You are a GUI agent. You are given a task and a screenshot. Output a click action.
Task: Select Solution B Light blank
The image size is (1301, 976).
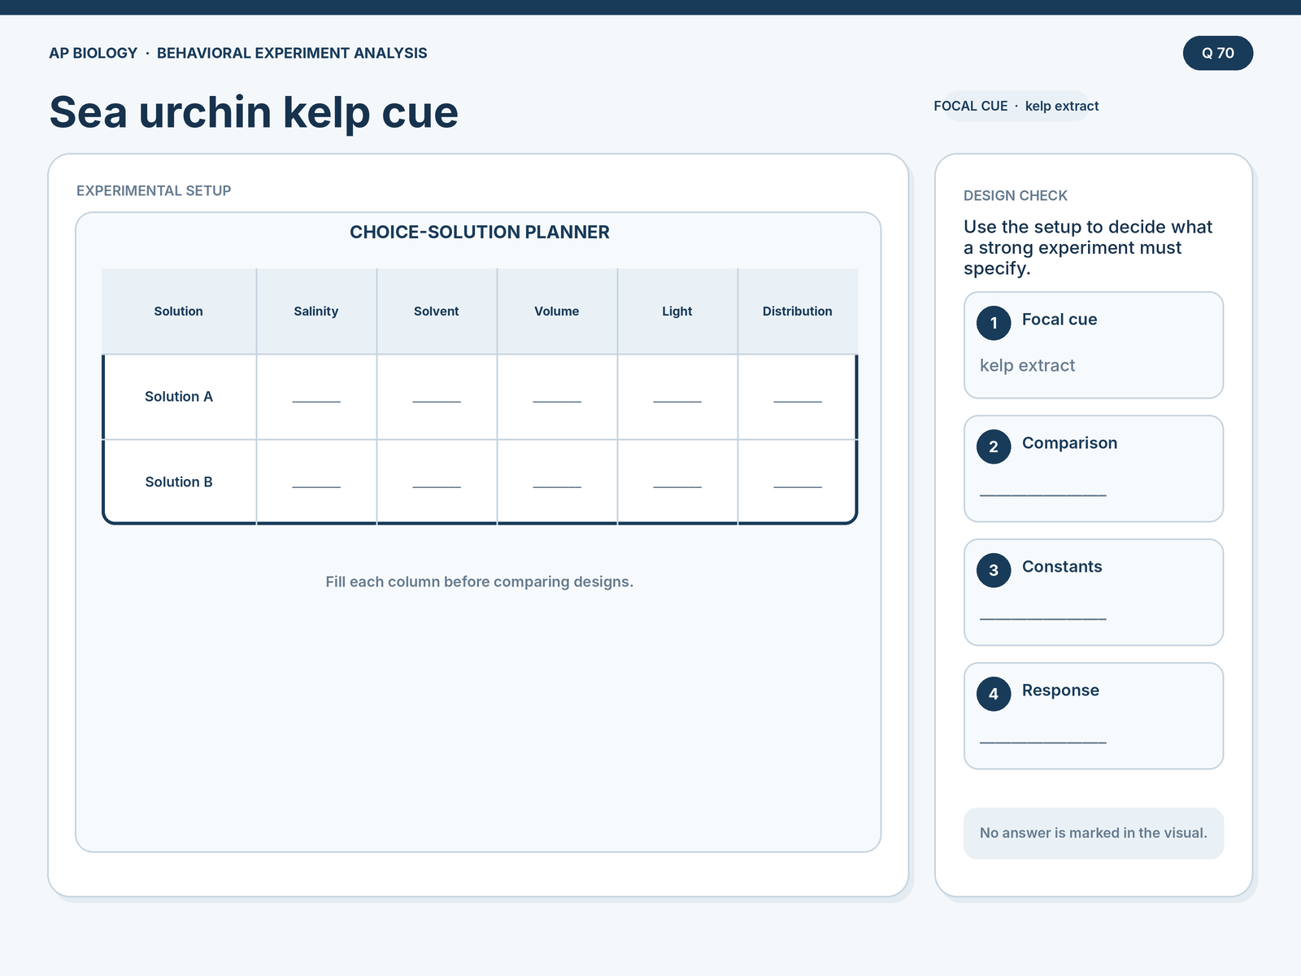677,482
